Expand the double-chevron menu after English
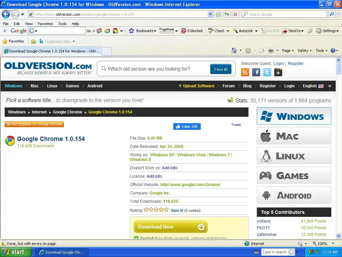 [x=330, y=86]
